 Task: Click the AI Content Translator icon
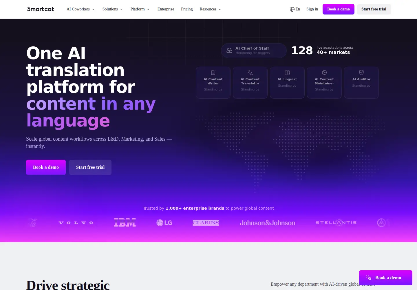(250, 72)
